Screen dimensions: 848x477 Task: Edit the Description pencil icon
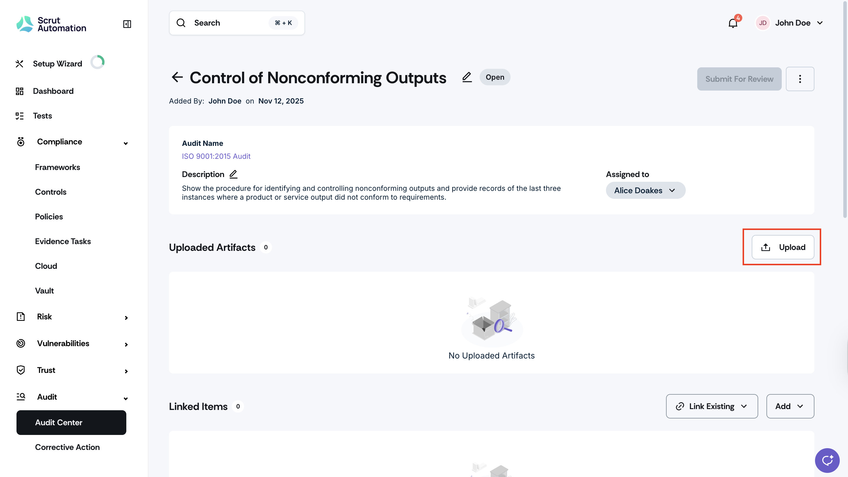click(233, 174)
